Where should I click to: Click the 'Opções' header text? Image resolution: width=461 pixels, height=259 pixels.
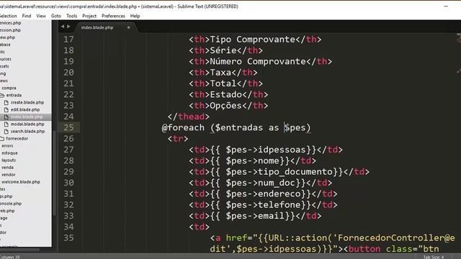pos(225,106)
